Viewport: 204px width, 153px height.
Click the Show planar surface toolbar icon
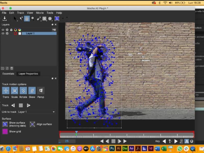click(57, 18)
